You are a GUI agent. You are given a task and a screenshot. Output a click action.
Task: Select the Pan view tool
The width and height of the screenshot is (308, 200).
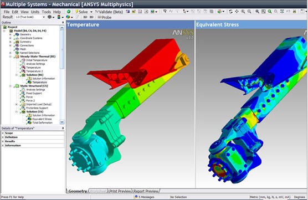point(237,12)
